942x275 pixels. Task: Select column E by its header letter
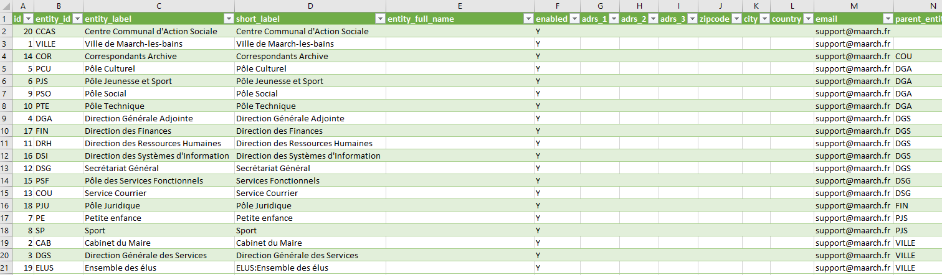point(459,6)
